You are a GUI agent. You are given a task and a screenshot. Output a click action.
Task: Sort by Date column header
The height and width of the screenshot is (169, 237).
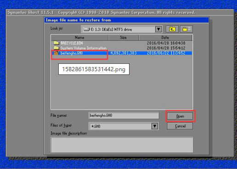165,38
